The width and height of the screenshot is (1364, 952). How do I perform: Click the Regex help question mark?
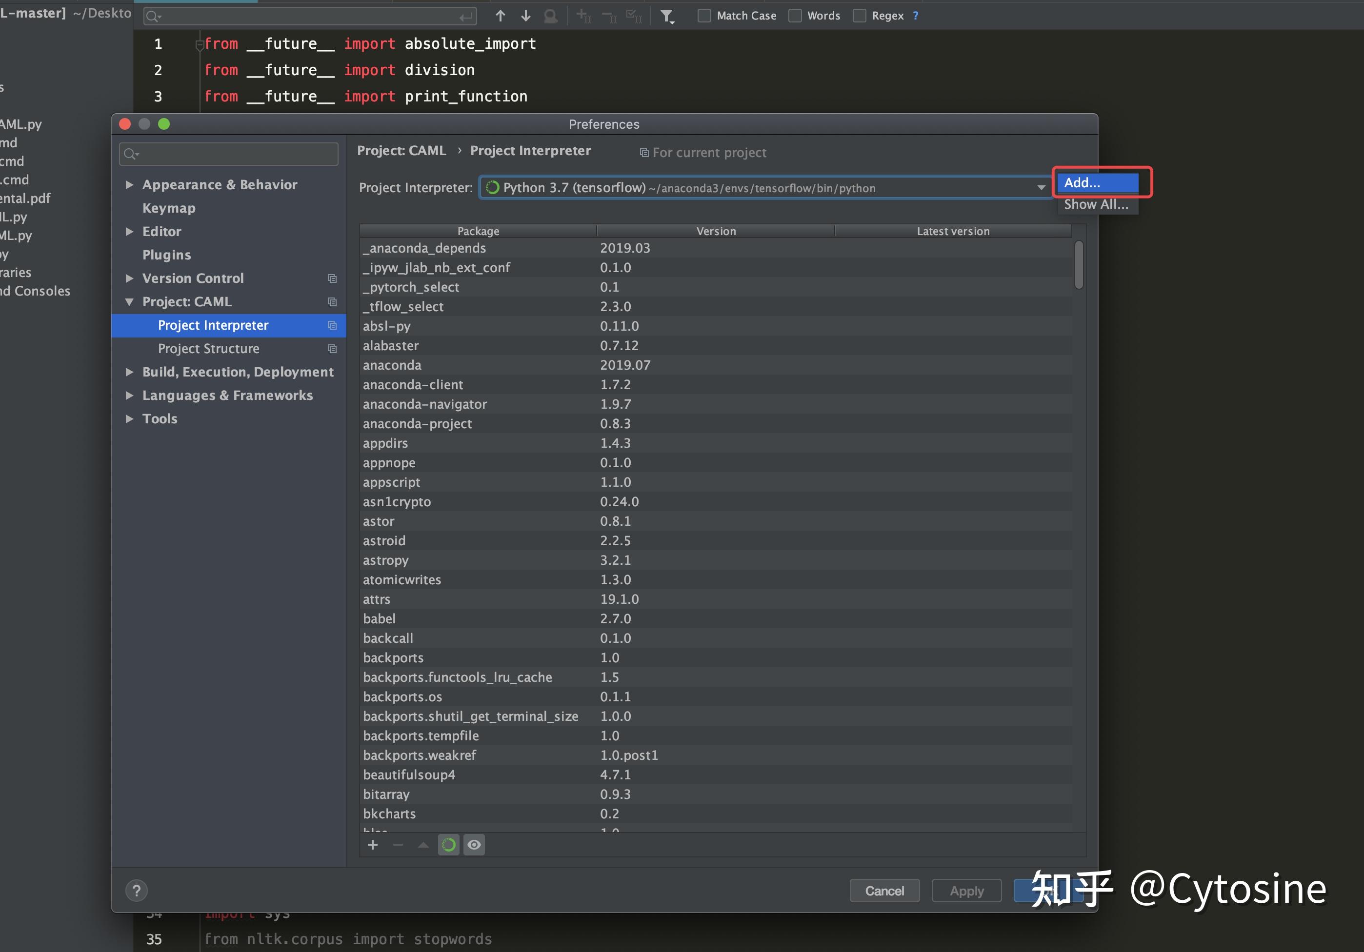916,16
